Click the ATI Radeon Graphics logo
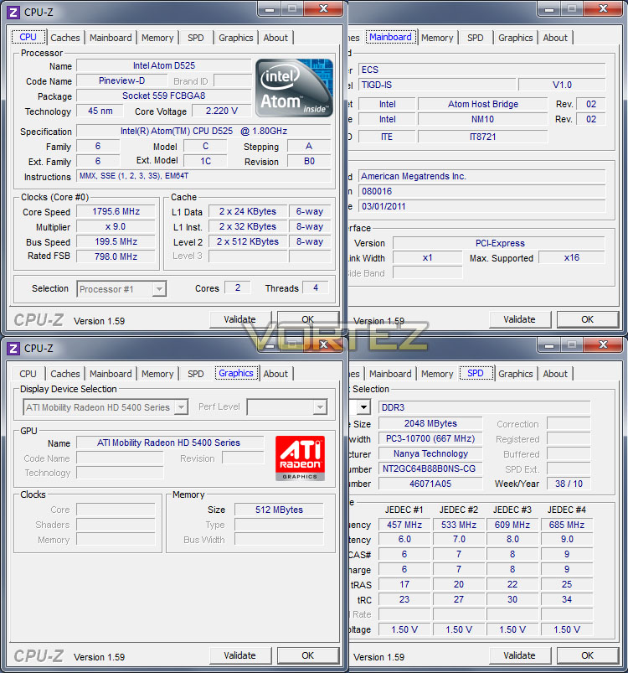The height and width of the screenshot is (673, 628). (x=300, y=458)
